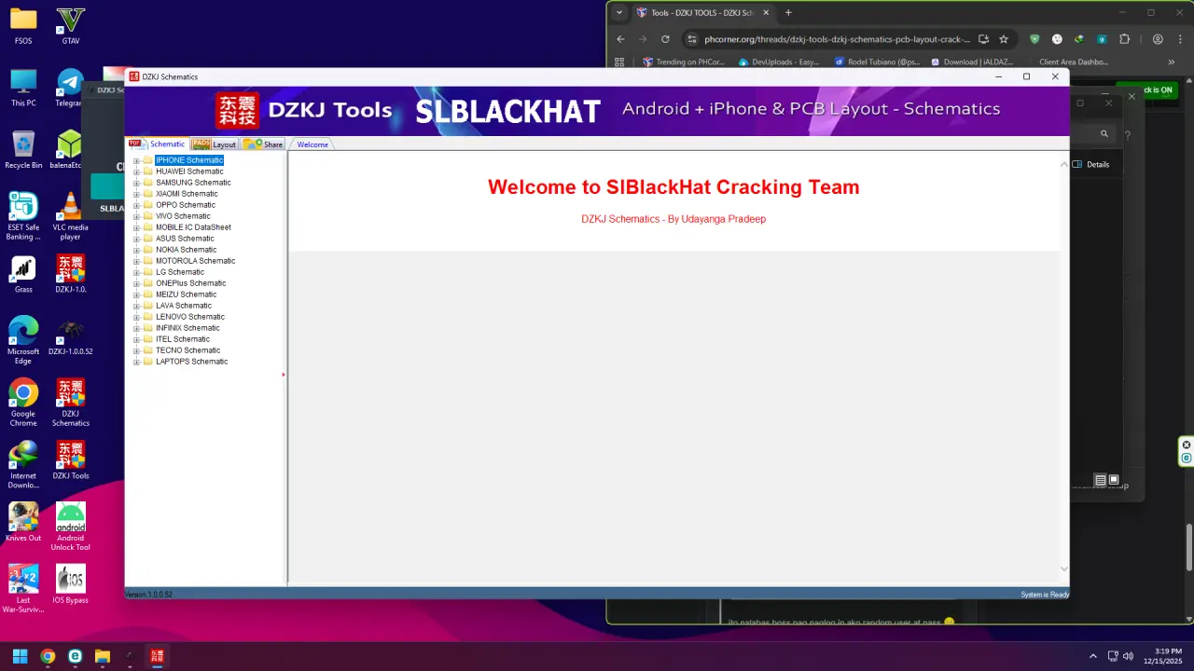Select the Android Unlock Tool desktop icon
This screenshot has height=671, width=1194.
(x=71, y=527)
